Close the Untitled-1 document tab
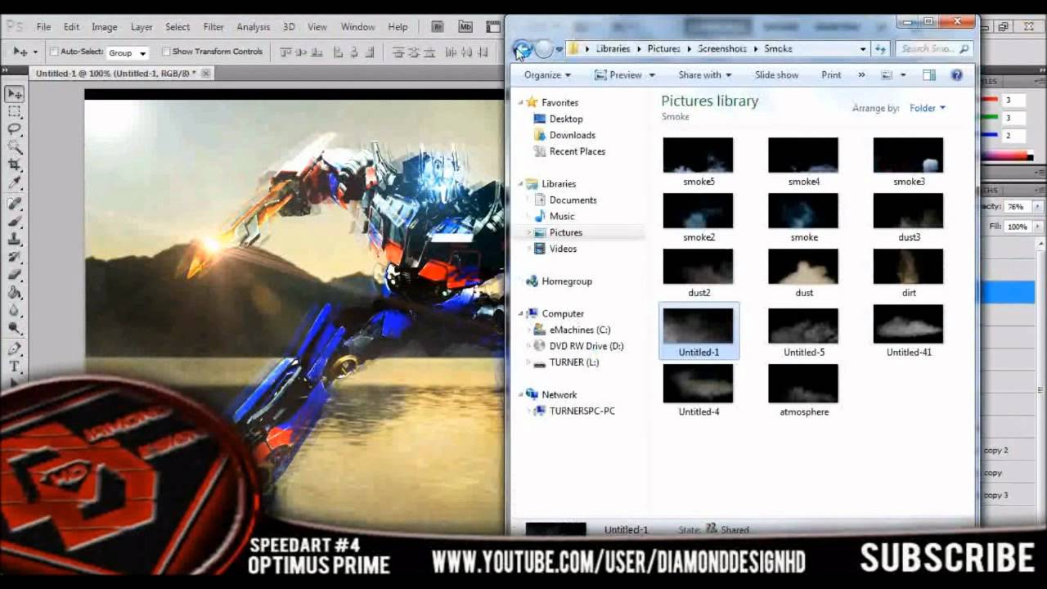Screen dimensions: 1047x589 coord(205,73)
